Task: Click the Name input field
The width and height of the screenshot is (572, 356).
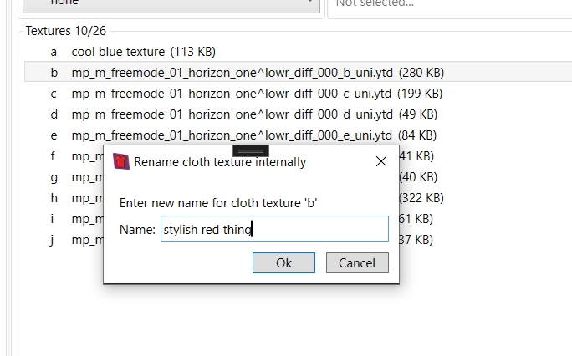Action: point(274,229)
